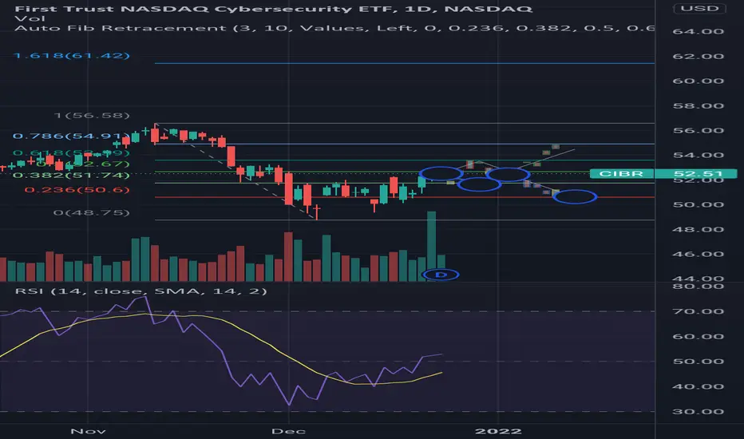Viewport: 744px width, 439px height.
Task: Click the 40.00 RSI axis value
Action: [x=698, y=386]
